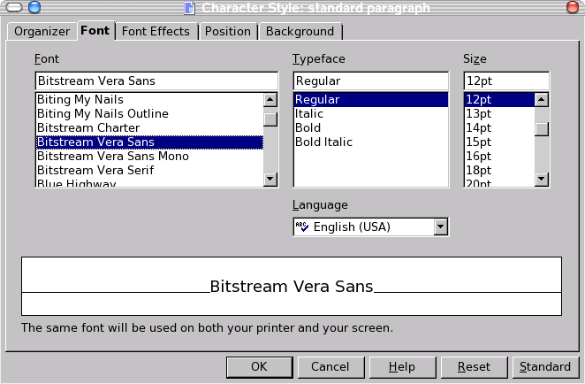Select the Background tab
The width and height of the screenshot is (585, 384).
click(300, 32)
